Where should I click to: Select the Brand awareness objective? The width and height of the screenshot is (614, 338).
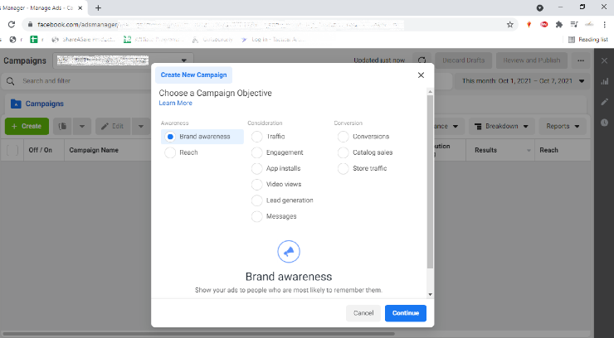tap(202, 137)
